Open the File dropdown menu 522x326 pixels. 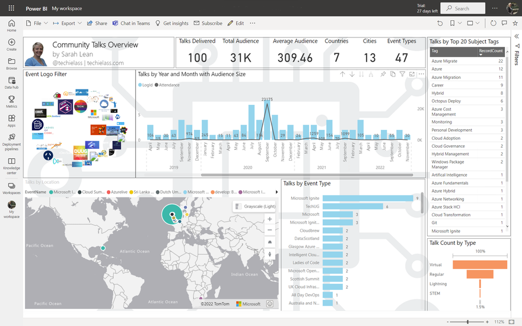37,23
